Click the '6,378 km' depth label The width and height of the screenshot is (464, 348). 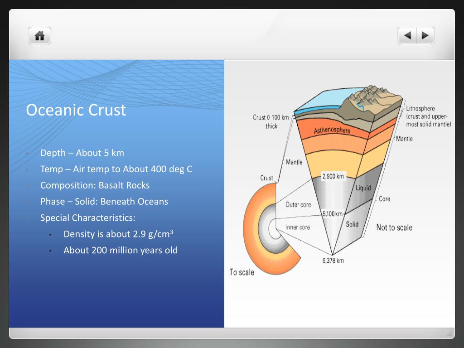tap(333, 261)
